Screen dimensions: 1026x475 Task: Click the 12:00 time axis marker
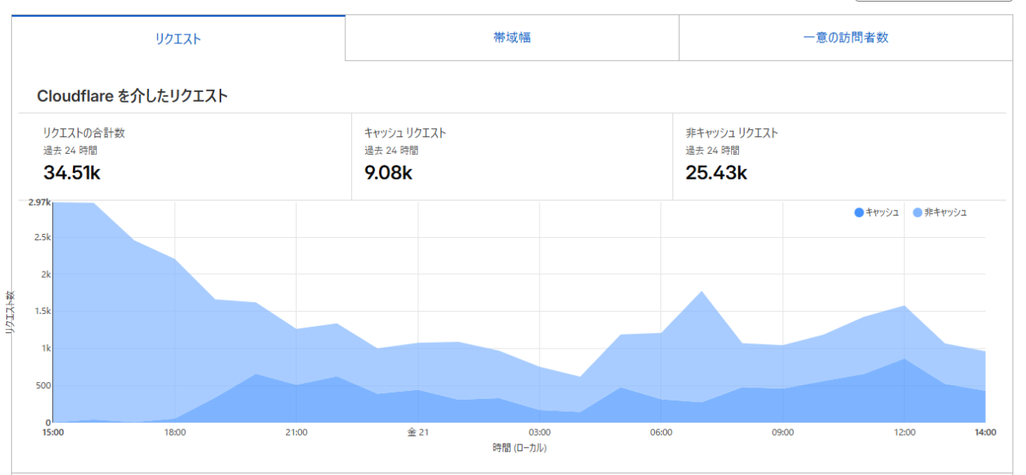pos(903,433)
